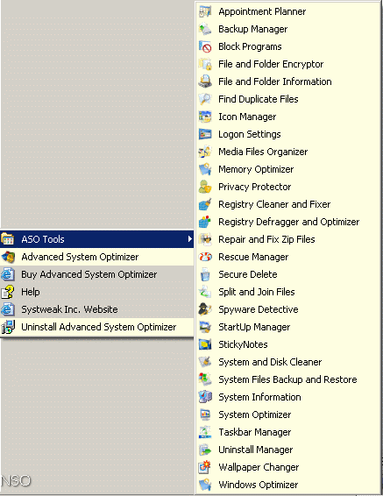This screenshot has height=496, width=383.
Task: Open Find Duplicate Files label
Action: pyautogui.click(x=259, y=99)
